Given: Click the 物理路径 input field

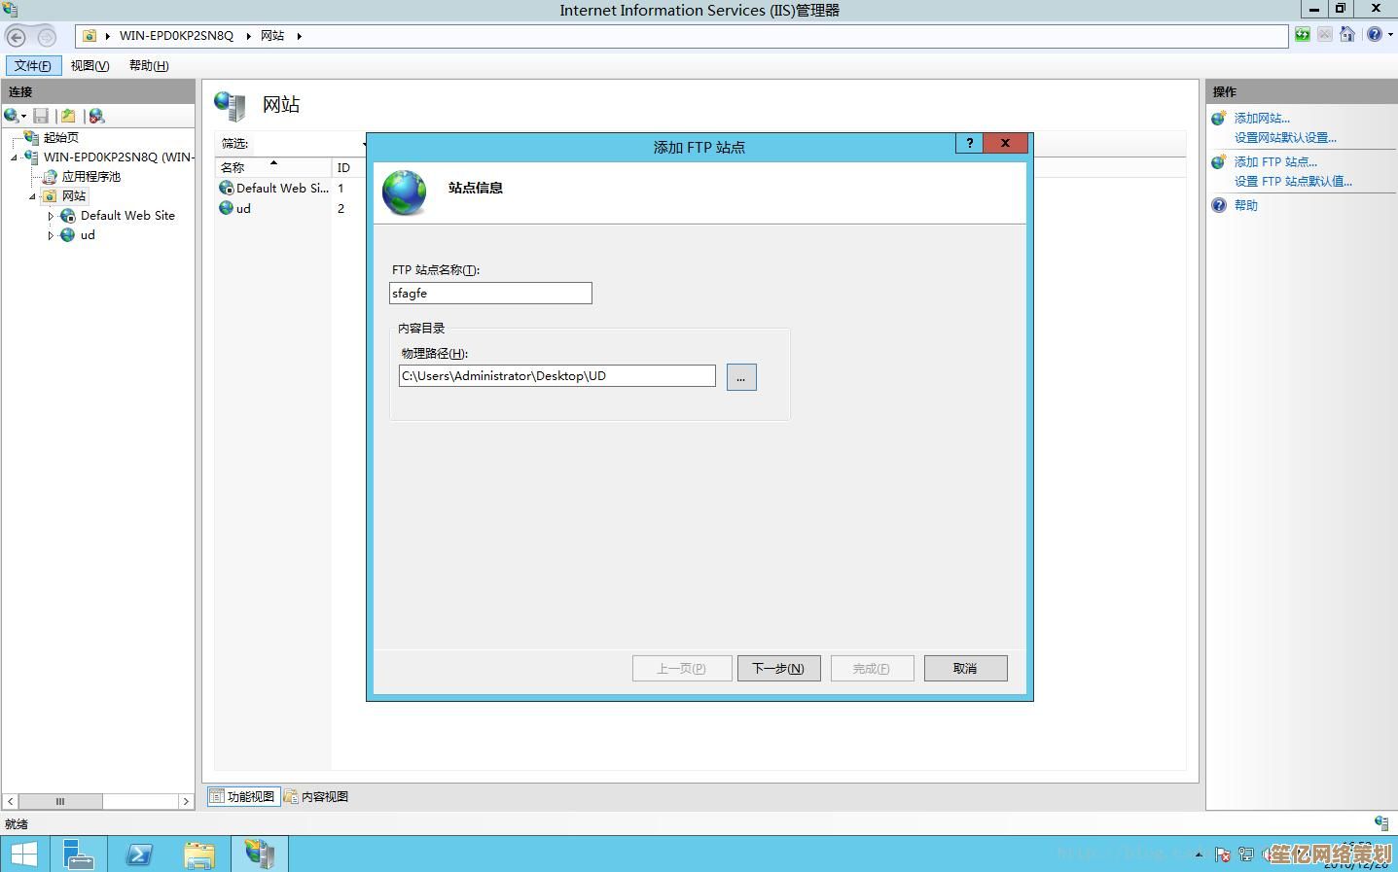Looking at the screenshot, I should pos(556,375).
